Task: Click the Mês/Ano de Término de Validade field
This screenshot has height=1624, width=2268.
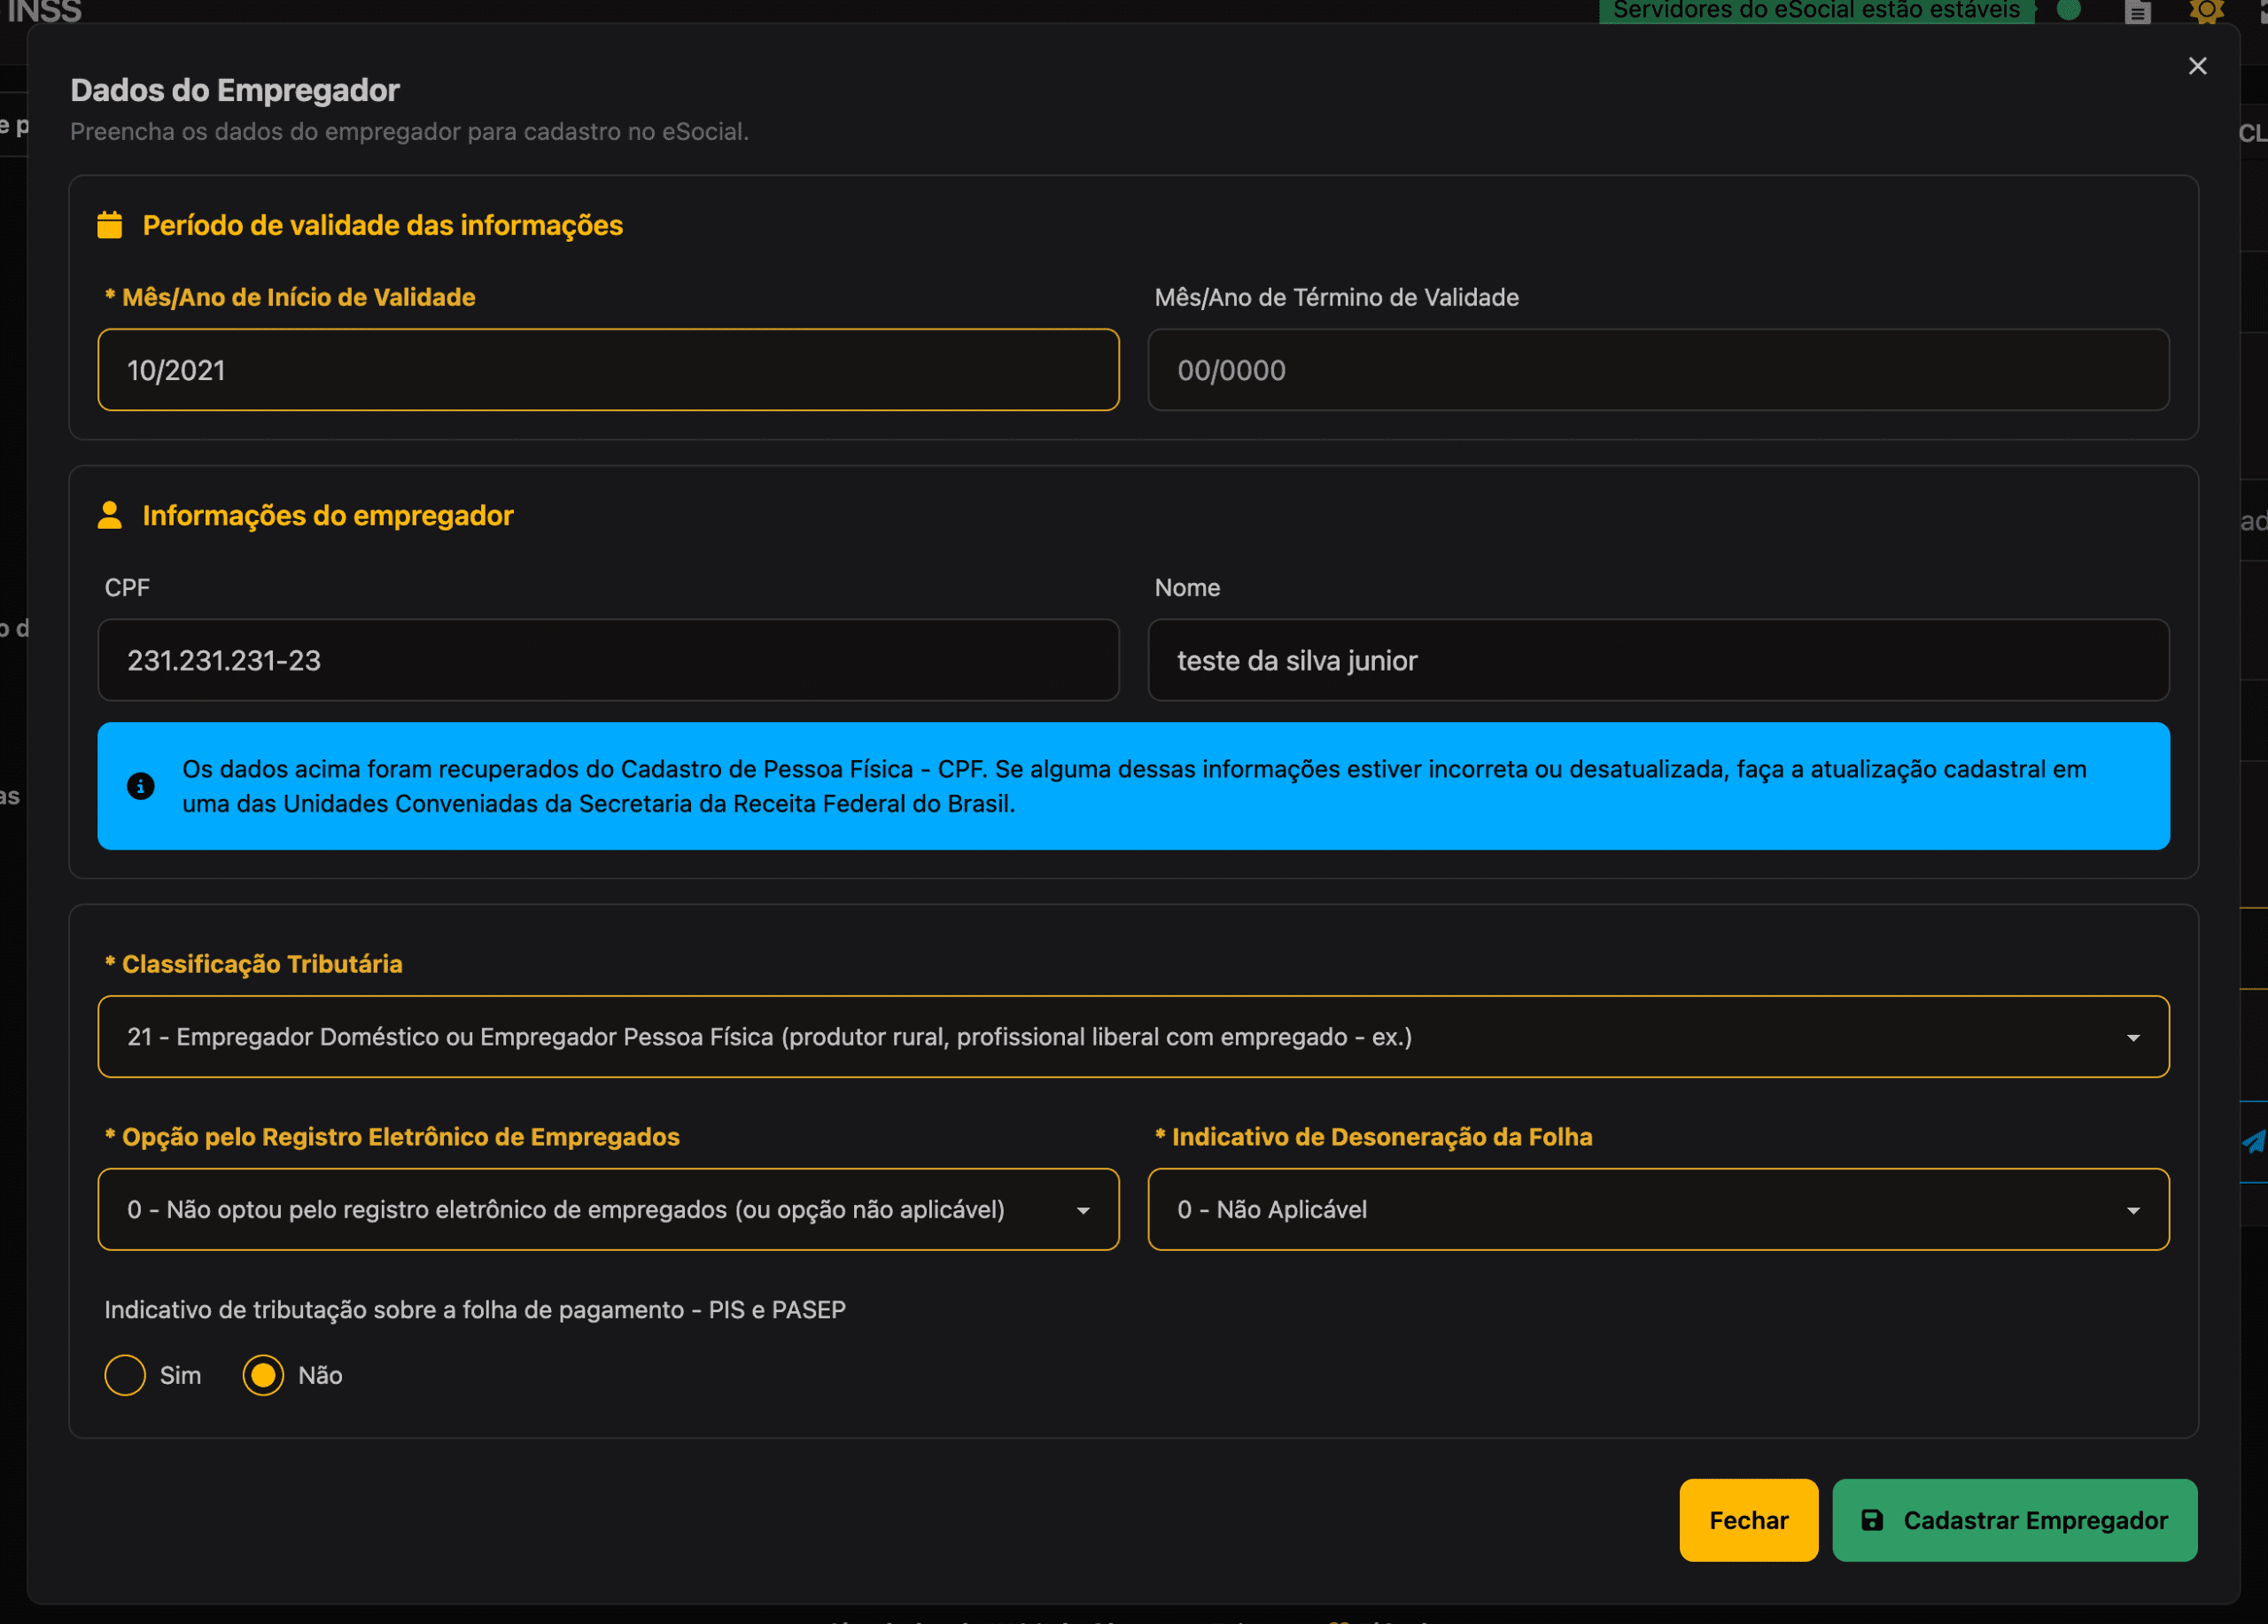Action: (1658, 370)
